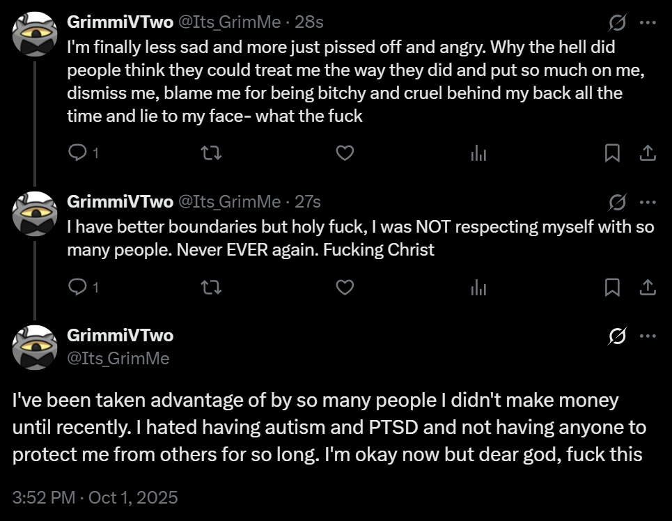Open the @Its_GrimMe handle on main tweet
Viewport: 672px width, 521px height.
[x=118, y=358]
